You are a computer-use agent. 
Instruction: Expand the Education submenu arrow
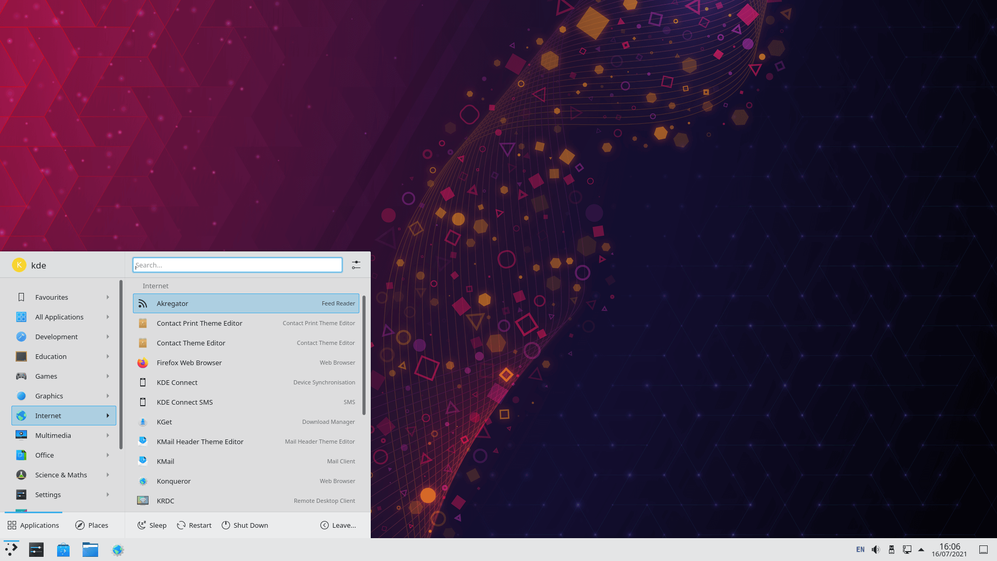(x=108, y=356)
